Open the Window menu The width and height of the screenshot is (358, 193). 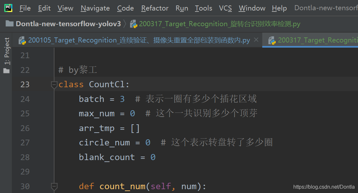[x=252, y=8]
